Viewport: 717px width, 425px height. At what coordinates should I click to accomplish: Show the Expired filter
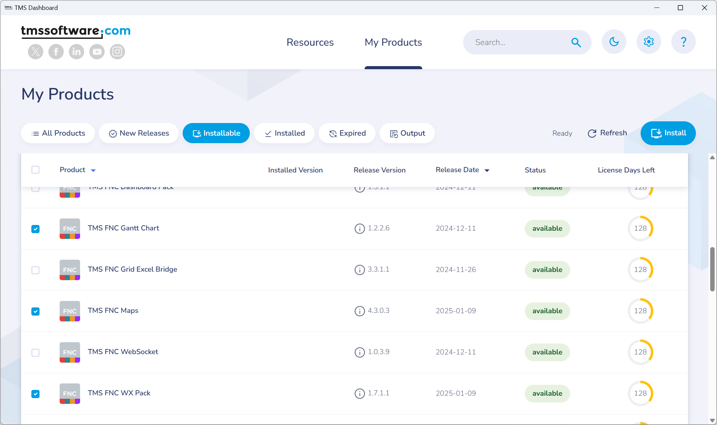click(x=347, y=133)
